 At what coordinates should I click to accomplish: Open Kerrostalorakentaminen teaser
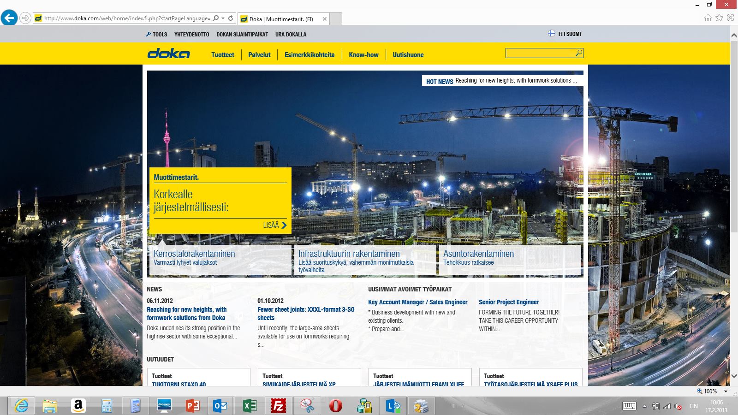(x=220, y=260)
